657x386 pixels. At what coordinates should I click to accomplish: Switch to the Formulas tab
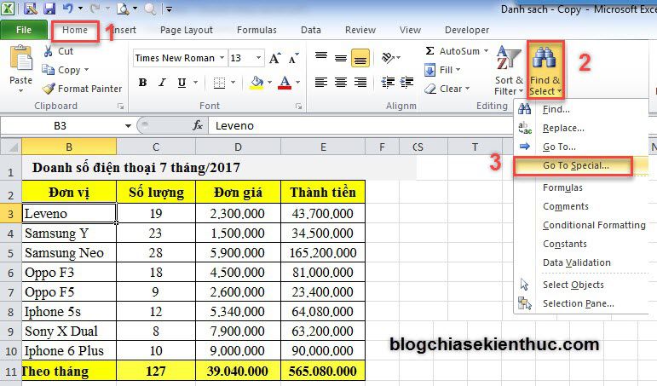[x=256, y=30]
